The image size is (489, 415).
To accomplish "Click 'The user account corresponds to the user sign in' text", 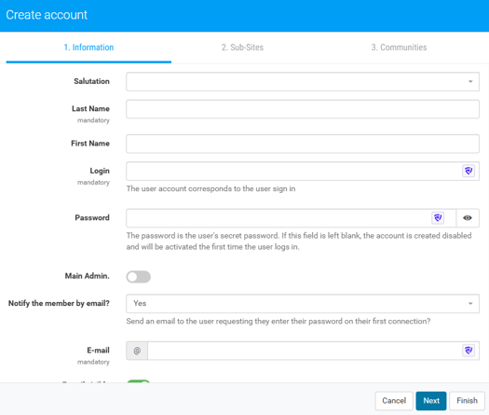I will tap(211, 188).
